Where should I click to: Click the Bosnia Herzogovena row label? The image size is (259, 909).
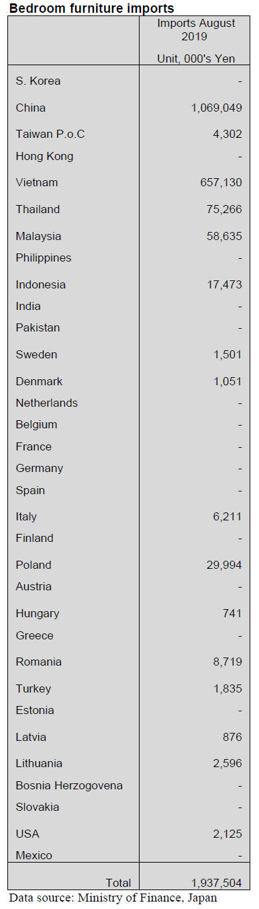[x=69, y=786]
